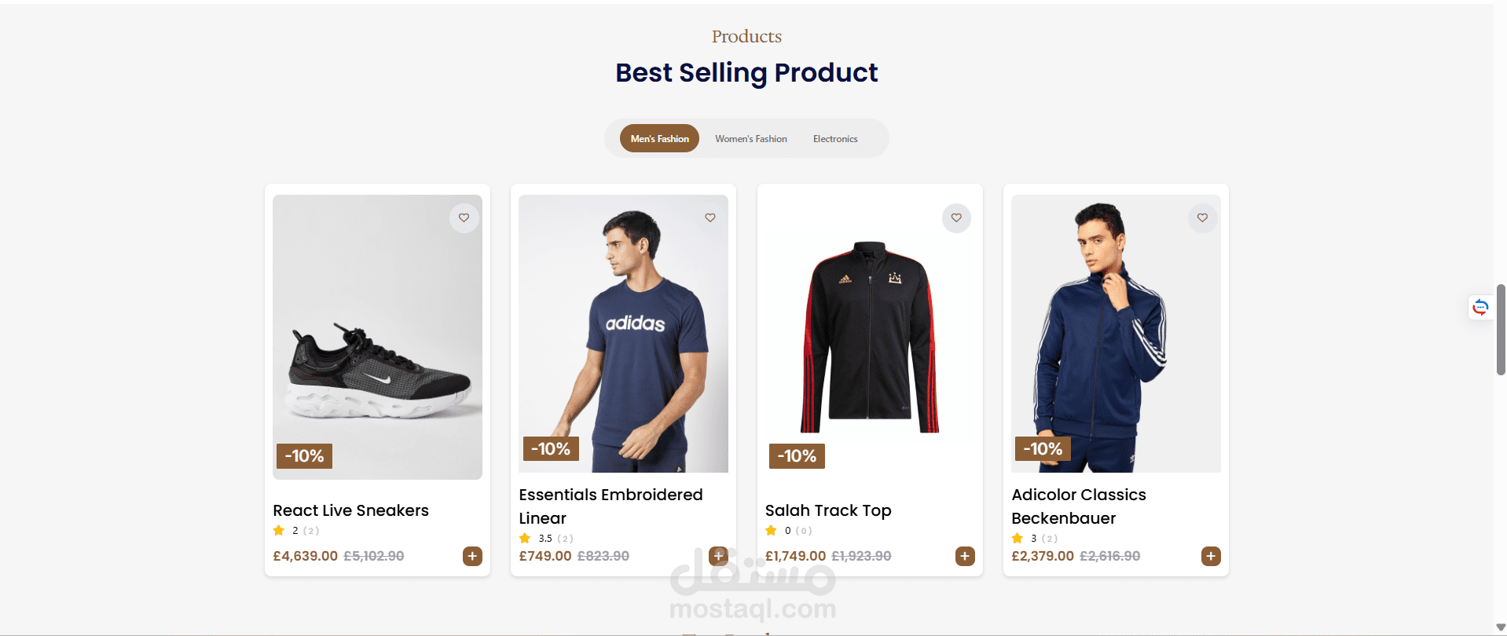Select the Men's Fashion tab
This screenshot has width=1507, height=636.
click(x=659, y=139)
